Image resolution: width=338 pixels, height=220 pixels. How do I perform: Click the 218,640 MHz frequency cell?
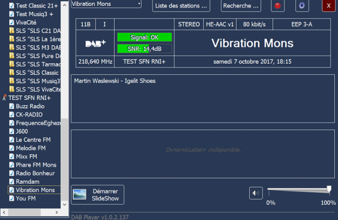point(95,62)
